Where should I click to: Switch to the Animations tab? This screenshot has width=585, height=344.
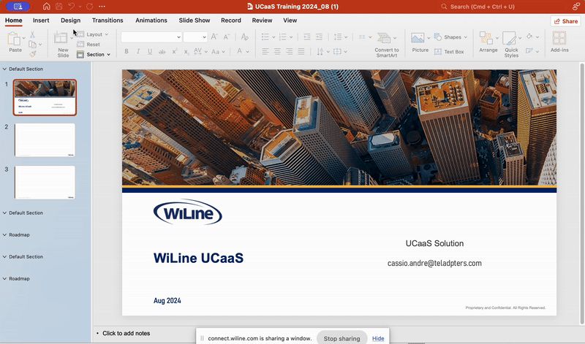coord(151,20)
